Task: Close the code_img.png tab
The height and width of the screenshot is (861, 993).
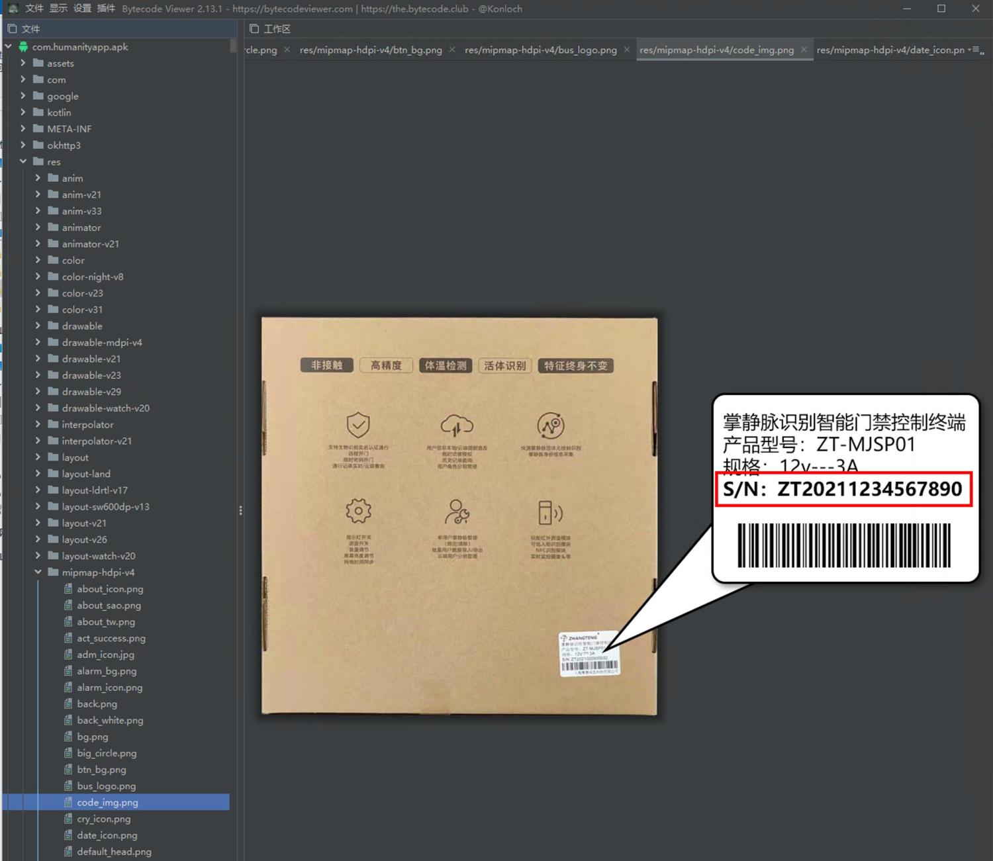Action: click(804, 50)
